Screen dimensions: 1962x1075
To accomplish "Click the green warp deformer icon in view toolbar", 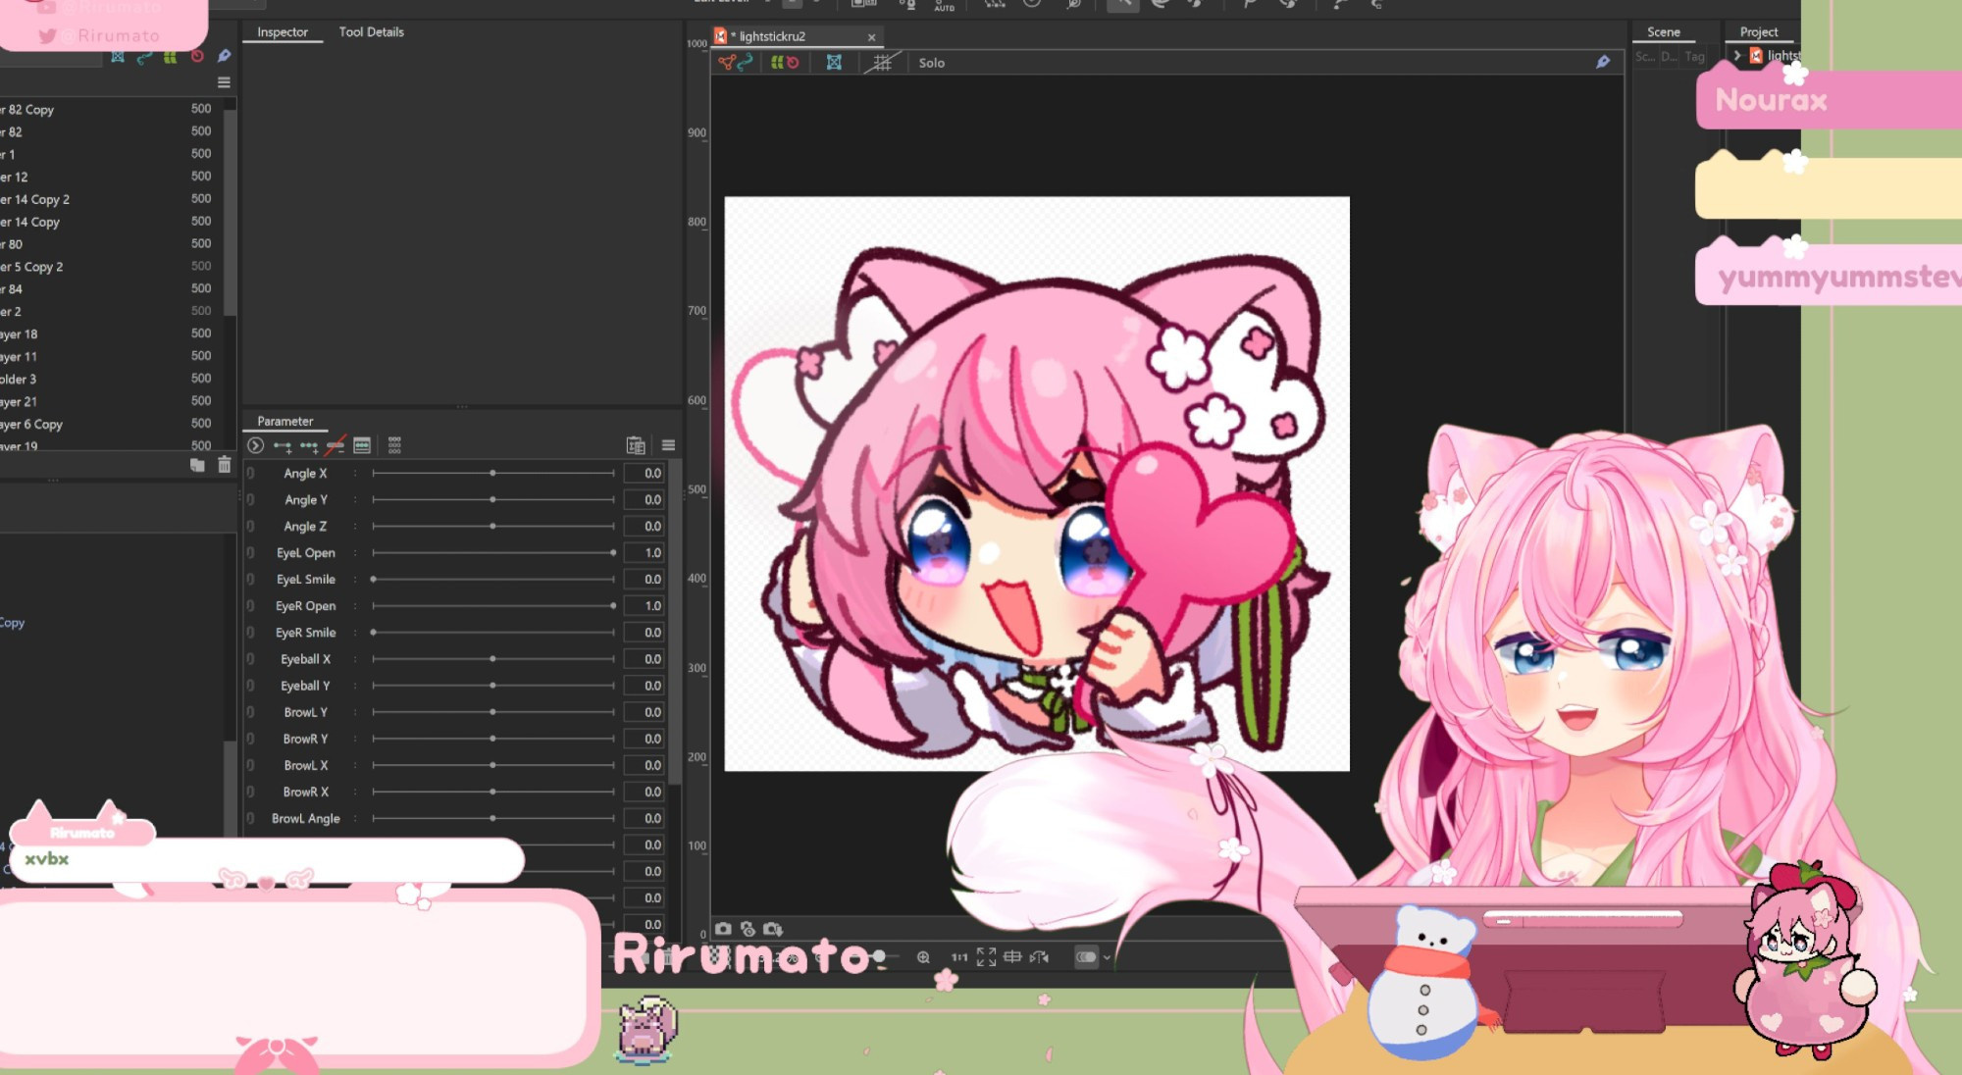I will 777,63.
